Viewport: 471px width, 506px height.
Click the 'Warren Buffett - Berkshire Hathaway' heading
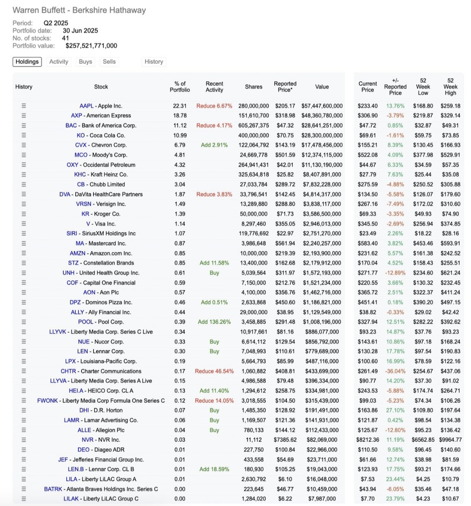[x=79, y=11]
